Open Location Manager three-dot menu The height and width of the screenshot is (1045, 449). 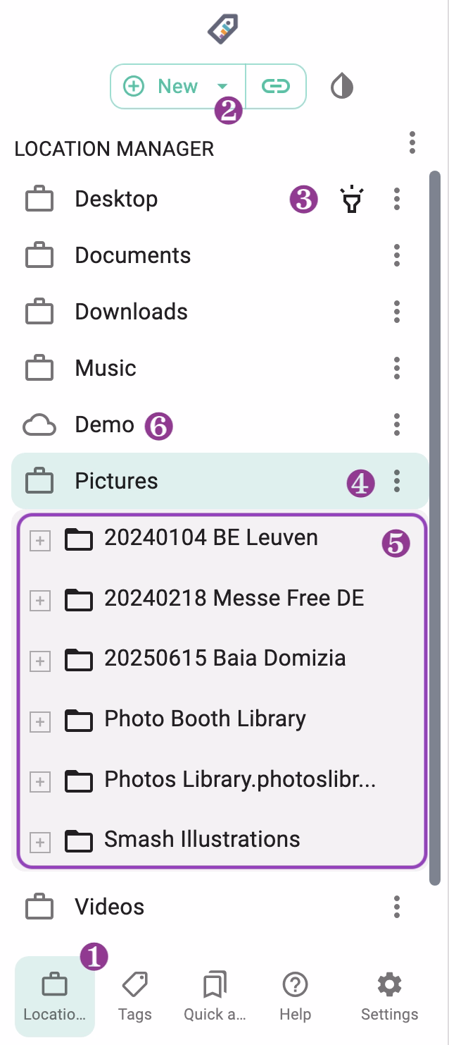pyautogui.click(x=412, y=142)
